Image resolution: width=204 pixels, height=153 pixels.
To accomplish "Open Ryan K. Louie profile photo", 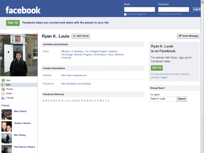I will click(19, 55).
